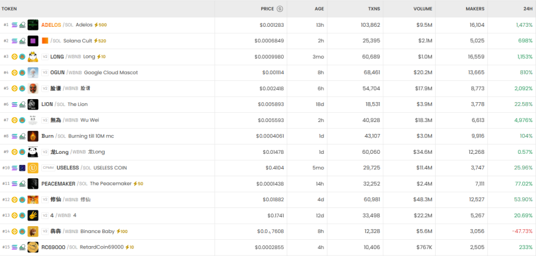Click the Raydium DEX icon in USELESS row
The height and width of the screenshot is (256, 536).
click(x=22, y=168)
